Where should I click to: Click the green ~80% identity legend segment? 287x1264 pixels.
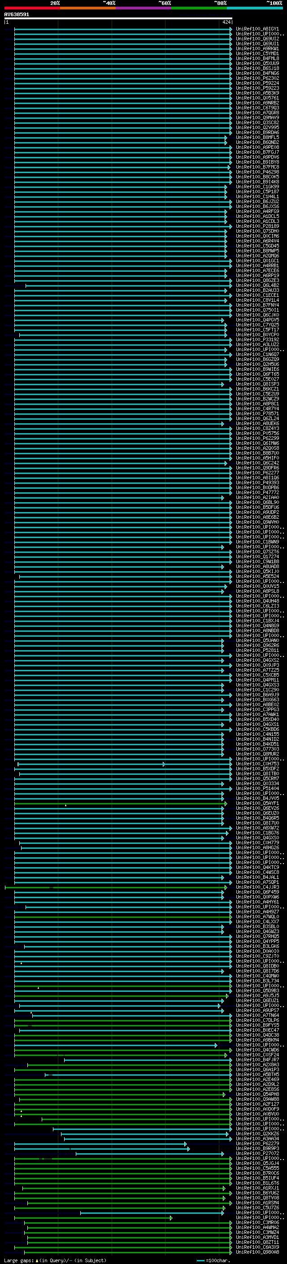[199, 8]
